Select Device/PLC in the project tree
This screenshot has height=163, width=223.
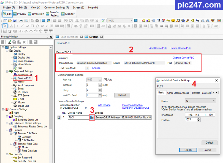[24, 78]
